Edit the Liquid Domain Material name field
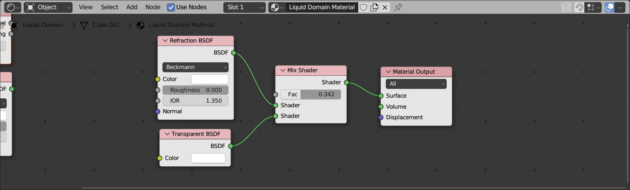The height and width of the screenshot is (190, 630). coord(322,7)
